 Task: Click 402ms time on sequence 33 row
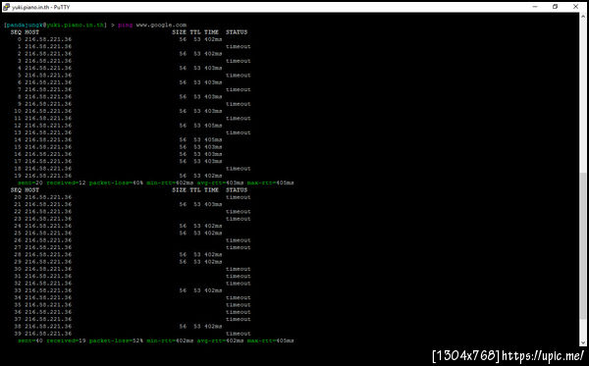pos(213,290)
